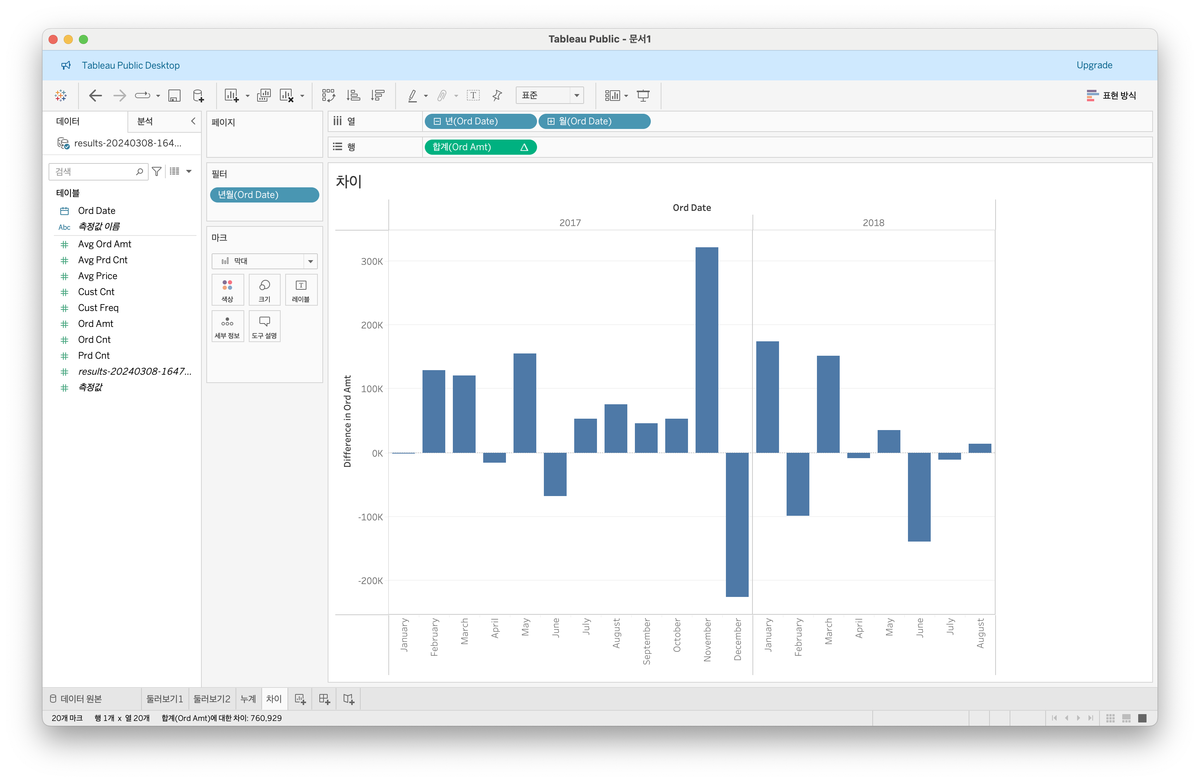Open presentation mode from toolbar
Screen dimensions: 1200x782
click(643, 95)
